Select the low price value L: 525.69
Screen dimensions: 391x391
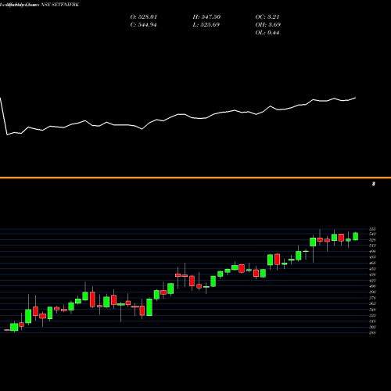tap(206, 25)
